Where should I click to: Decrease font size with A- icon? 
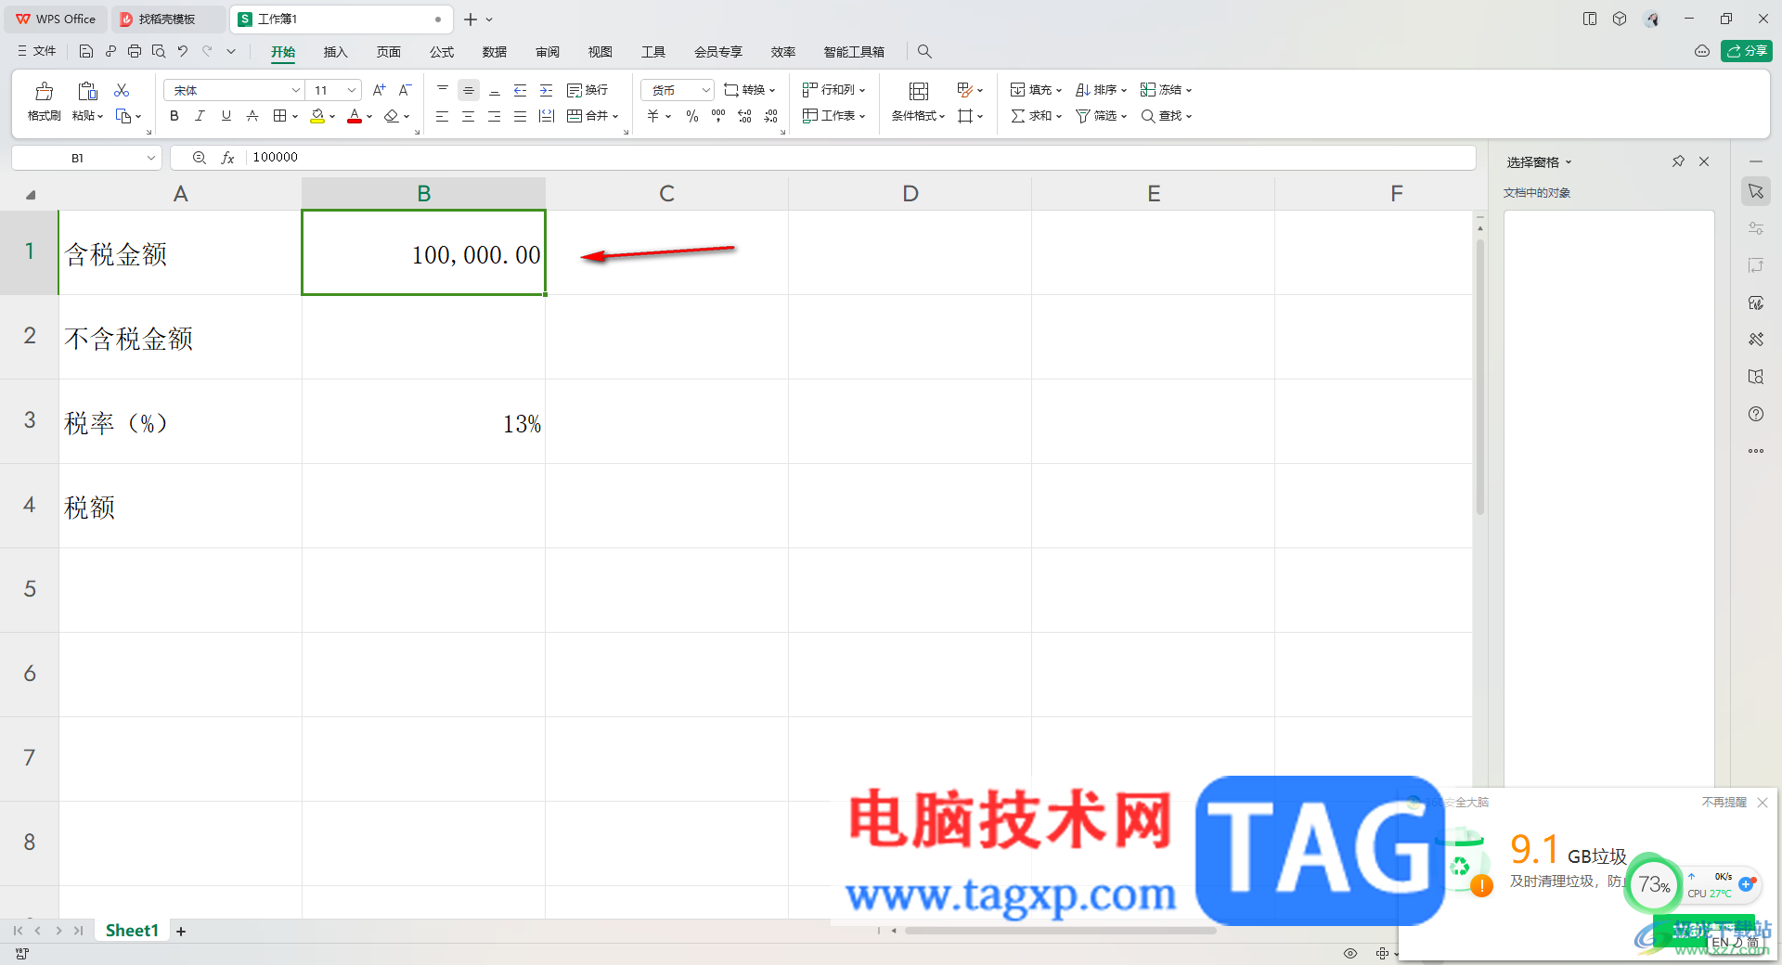click(x=405, y=90)
